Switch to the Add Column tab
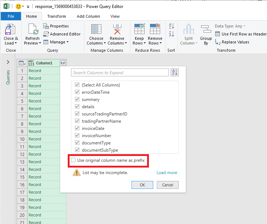Viewport: 267px width, 224px height. (88, 16)
